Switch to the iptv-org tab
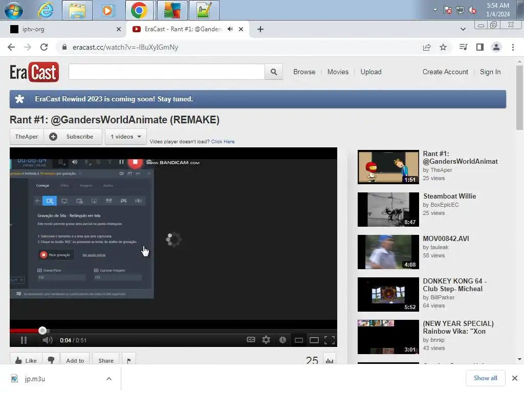Viewport: 524px width, 393px height. coord(63,29)
